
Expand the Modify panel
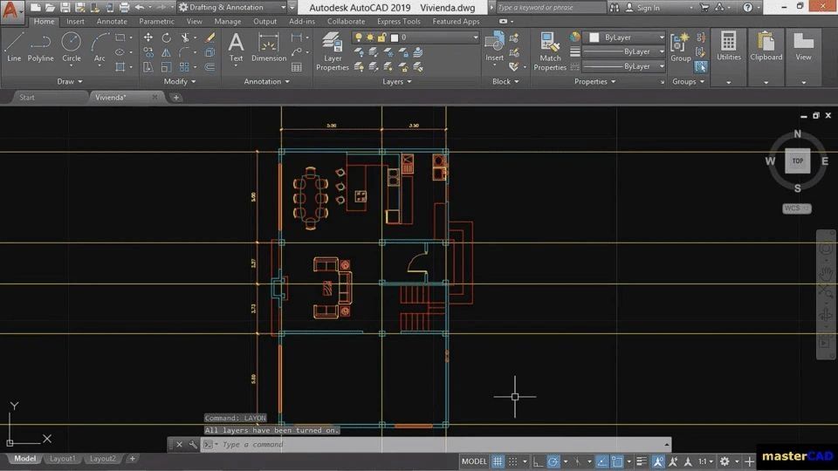pyautogui.click(x=180, y=82)
